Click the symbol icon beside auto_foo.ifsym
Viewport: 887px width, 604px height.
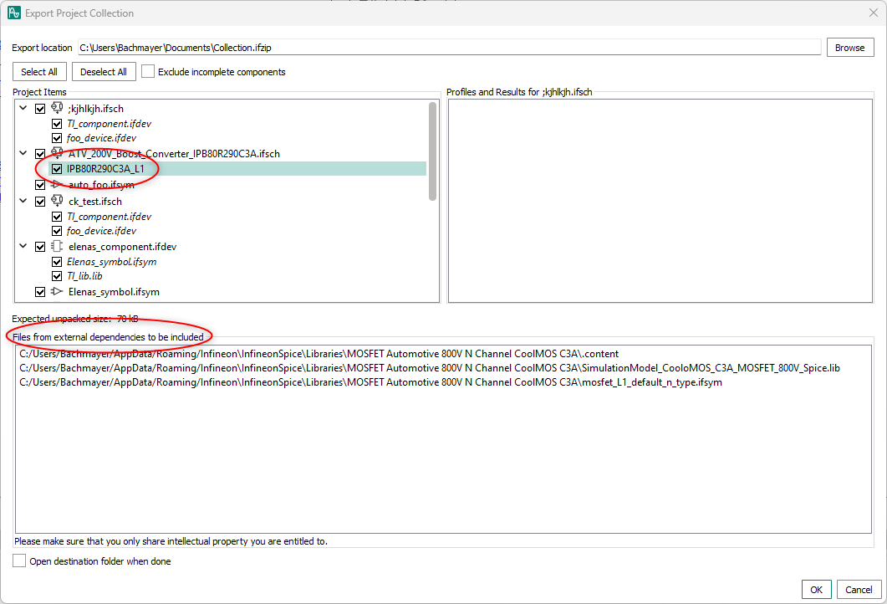(x=57, y=184)
